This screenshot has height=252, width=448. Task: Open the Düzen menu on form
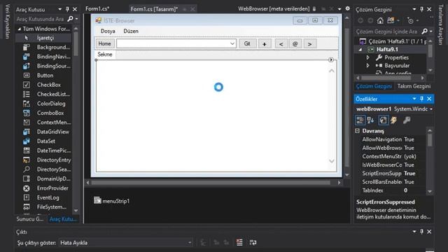point(131,31)
